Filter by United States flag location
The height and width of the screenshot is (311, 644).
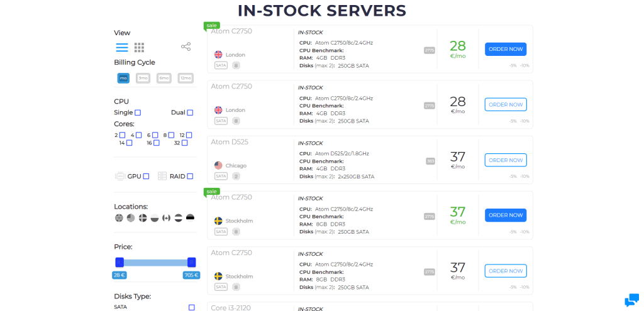click(x=131, y=218)
